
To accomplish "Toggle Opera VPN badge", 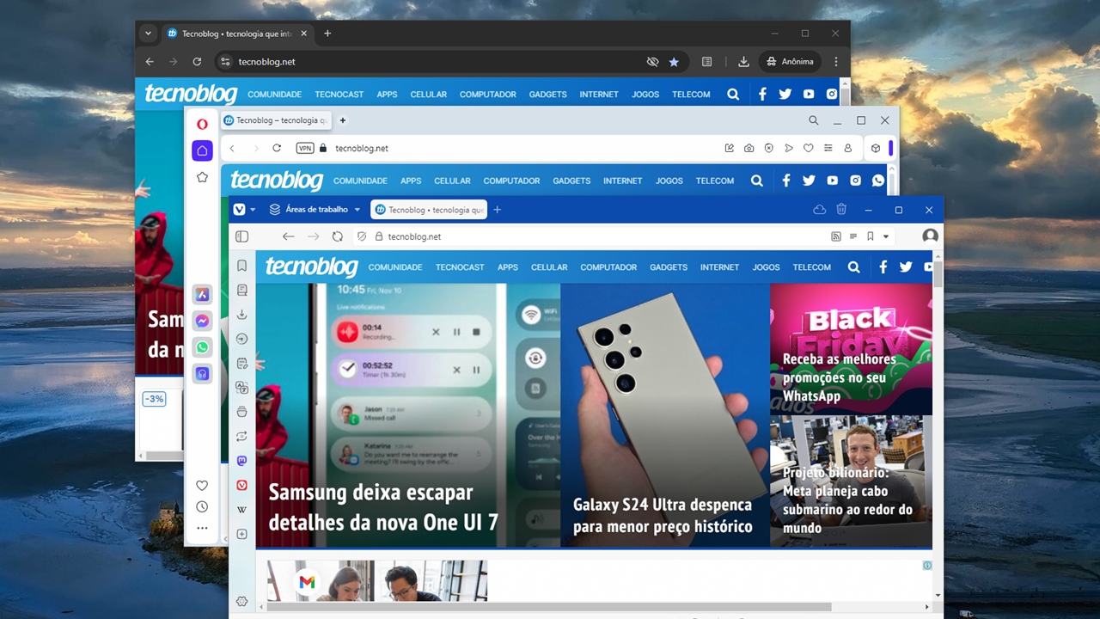I will [305, 148].
